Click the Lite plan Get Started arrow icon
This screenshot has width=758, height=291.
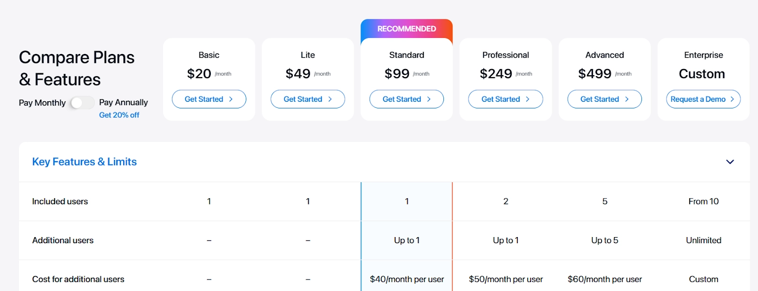point(330,99)
